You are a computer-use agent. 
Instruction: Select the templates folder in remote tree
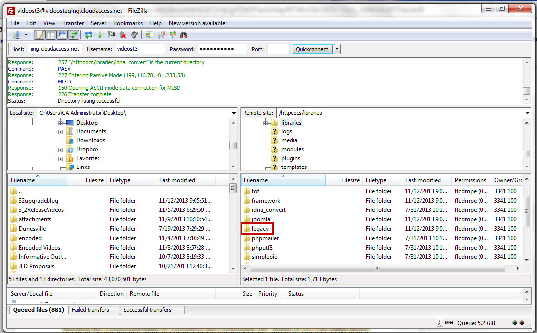click(294, 167)
